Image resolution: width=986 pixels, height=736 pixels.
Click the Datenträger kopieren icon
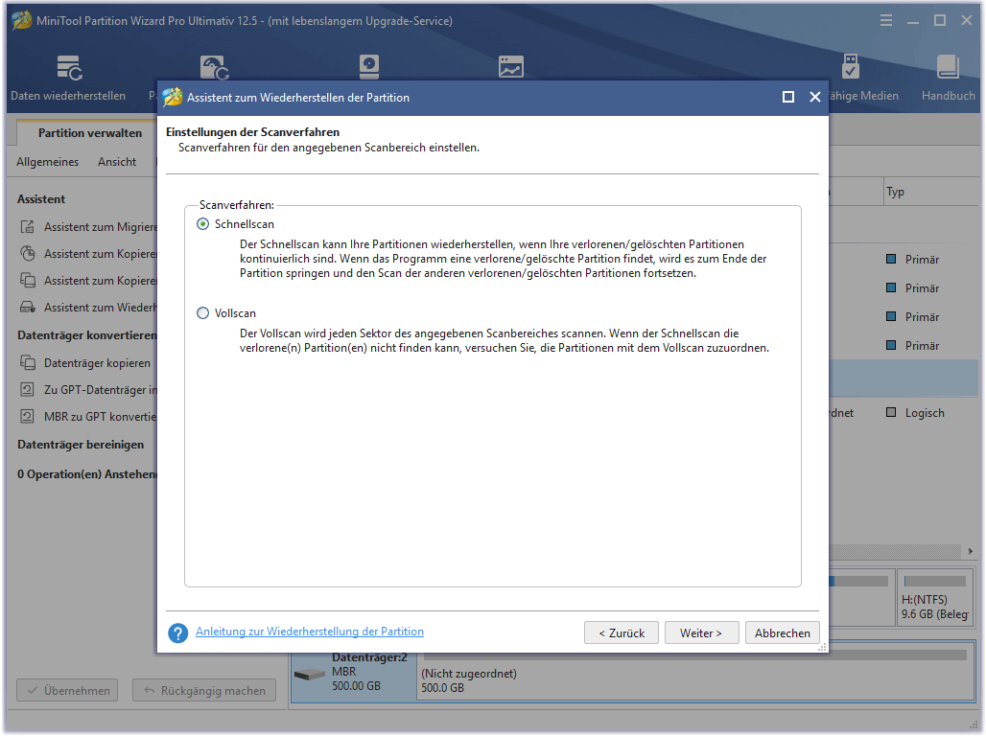click(x=28, y=362)
